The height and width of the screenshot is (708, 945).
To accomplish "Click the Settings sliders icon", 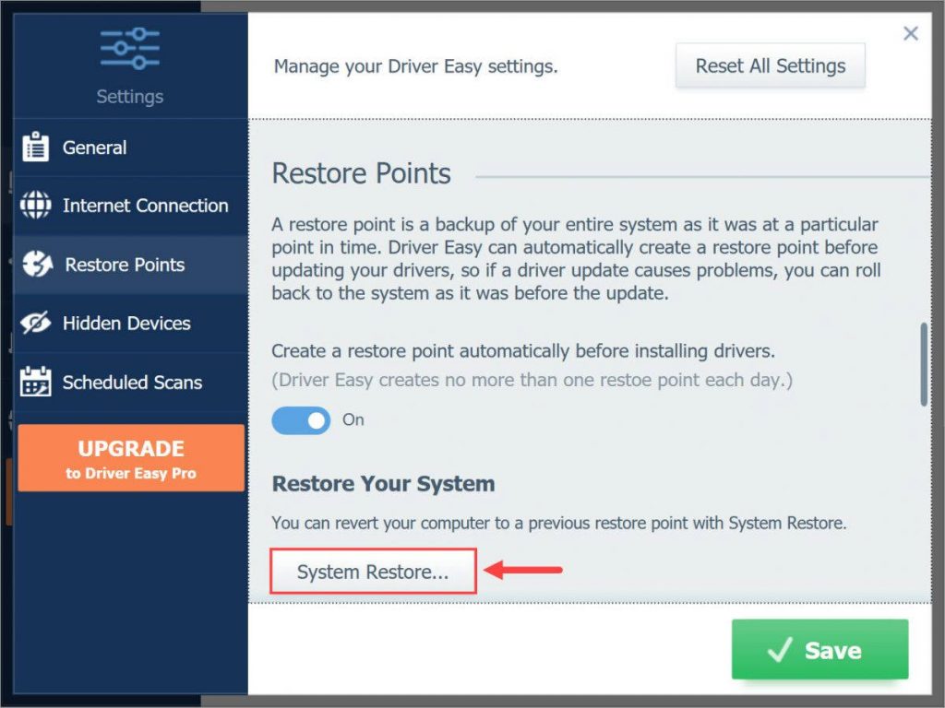I will tap(130, 48).
